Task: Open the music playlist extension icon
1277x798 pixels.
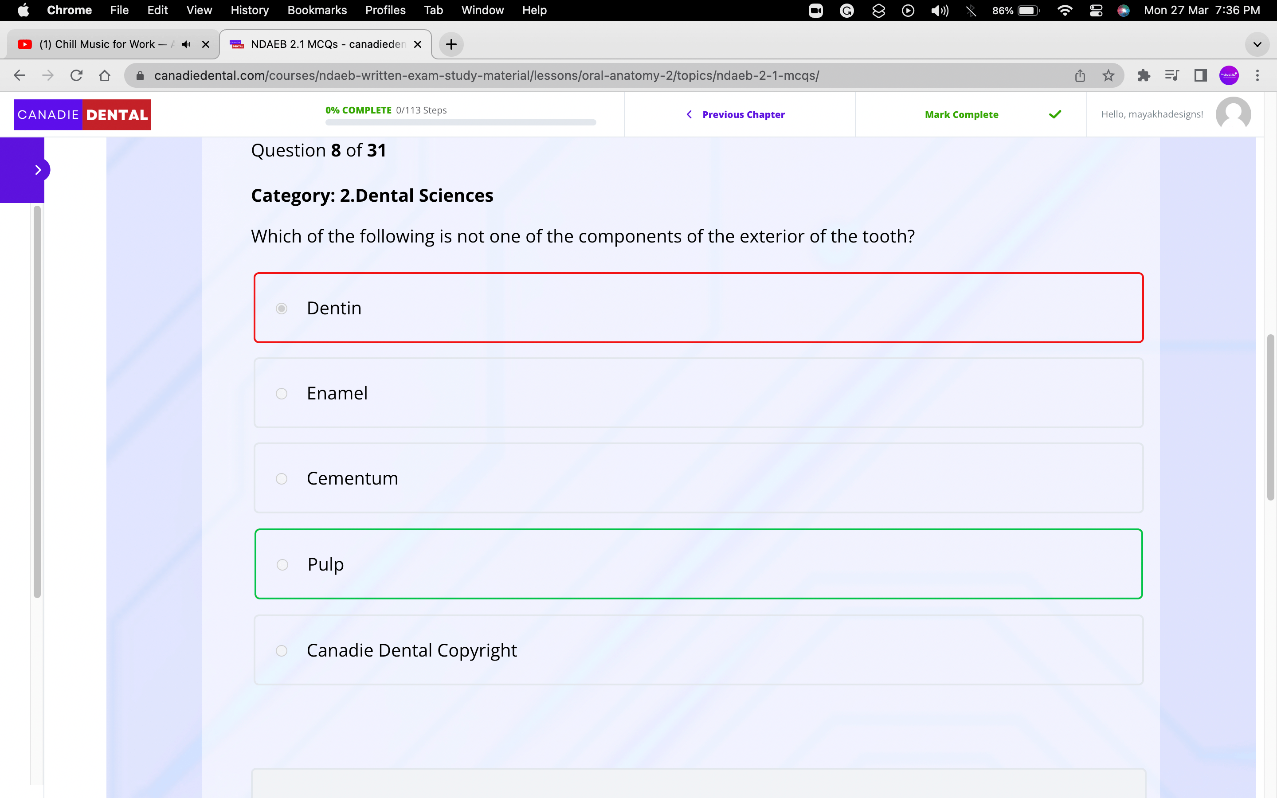Action: pyautogui.click(x=1171, y=75)
